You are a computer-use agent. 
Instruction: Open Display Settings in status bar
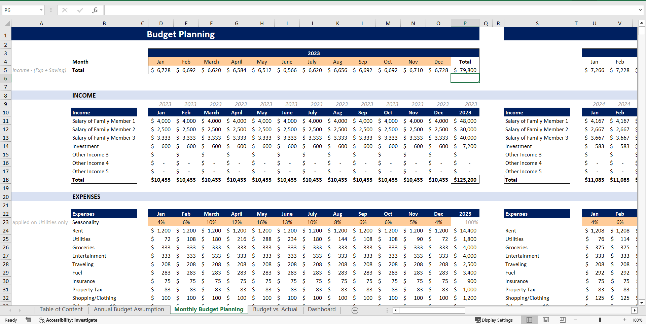[x=494, y=320]
